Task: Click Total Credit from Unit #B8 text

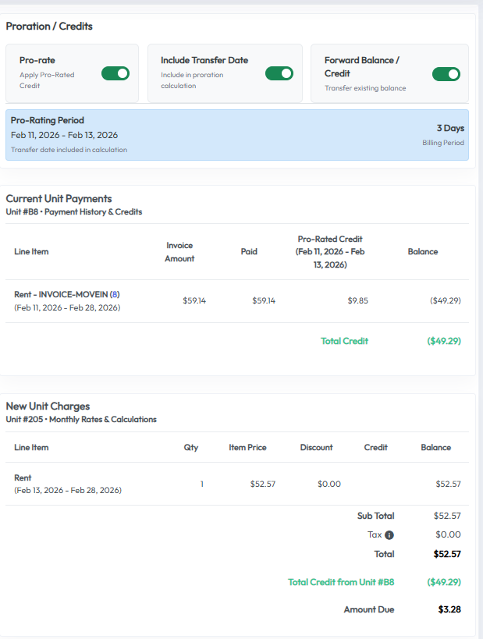Action: tap(340, 582)
